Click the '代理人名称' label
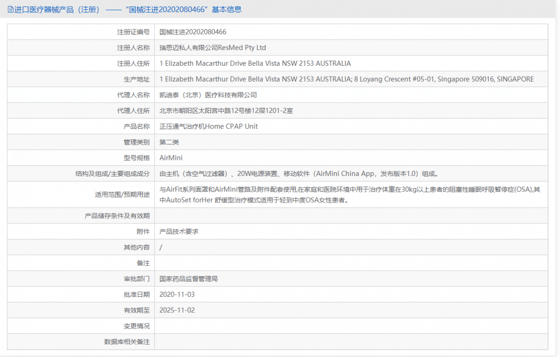The image size is (560, 357). point(133,95)
